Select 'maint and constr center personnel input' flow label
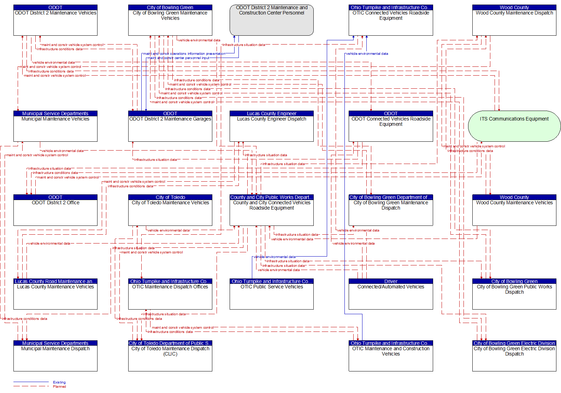 point(178,58)
